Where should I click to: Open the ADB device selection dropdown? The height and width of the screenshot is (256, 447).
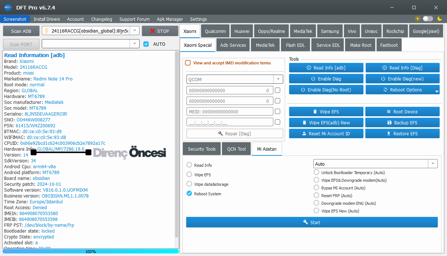coord(134,31)
